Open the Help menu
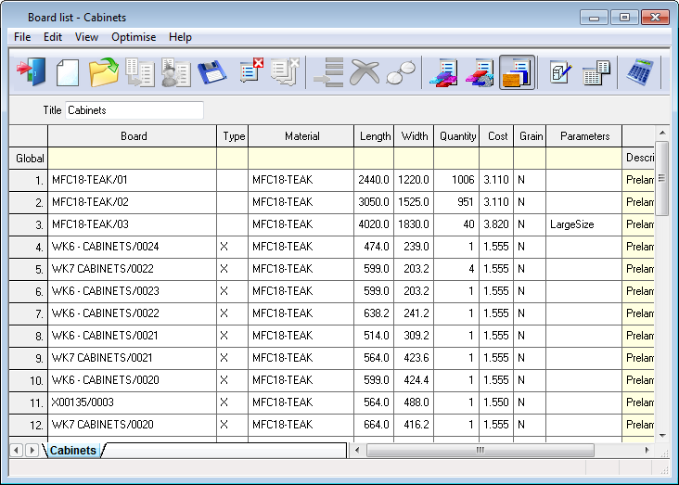Image resolution: width=679 pixels, height=485 pixels. (x=180, y=37)
